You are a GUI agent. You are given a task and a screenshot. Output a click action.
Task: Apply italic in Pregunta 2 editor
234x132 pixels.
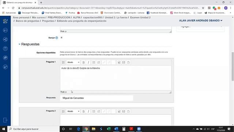click(x=88, y=111)
